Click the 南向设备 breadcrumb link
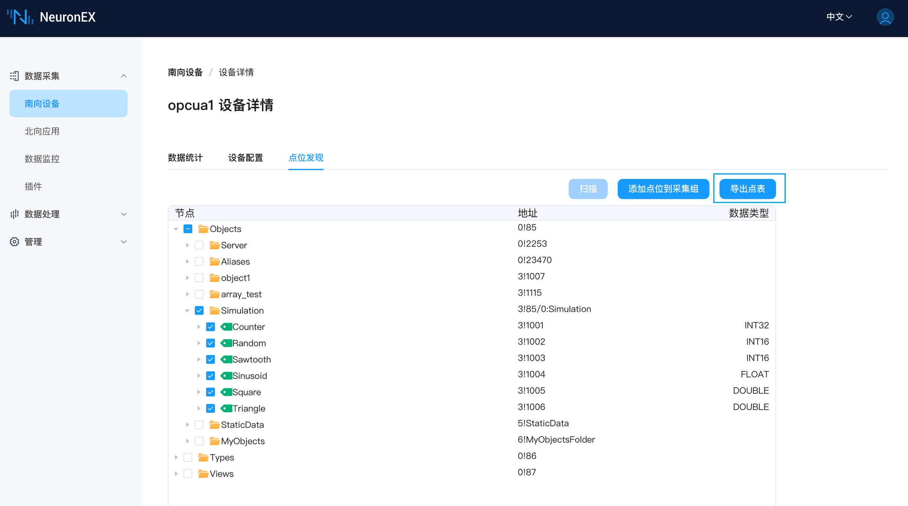This screenshot has height=506, width=908. pos(185,72)
